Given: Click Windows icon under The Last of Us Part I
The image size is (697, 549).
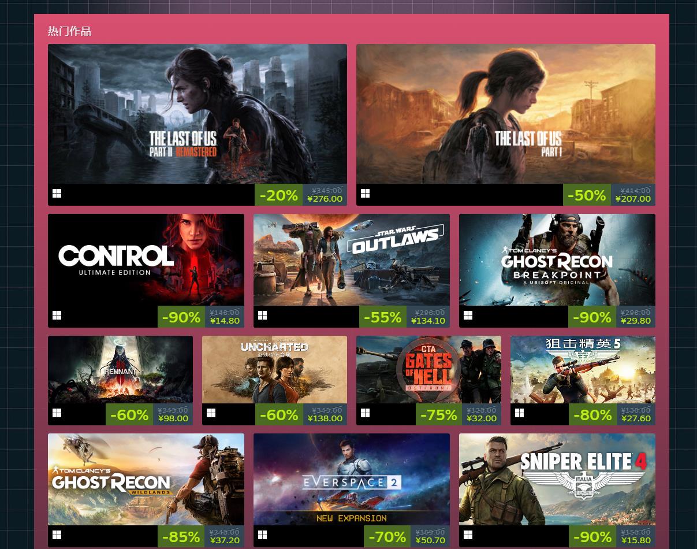Looking at the screenshot, I should 365,194.
